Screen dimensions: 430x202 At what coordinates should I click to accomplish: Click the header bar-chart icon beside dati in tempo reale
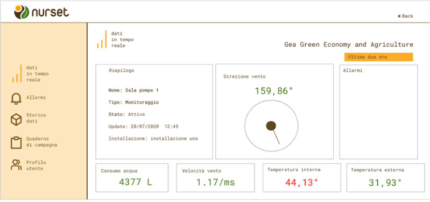102,39
